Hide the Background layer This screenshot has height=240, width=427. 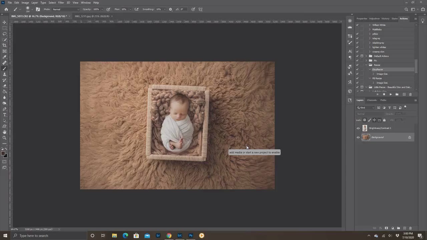click(358, 137)
